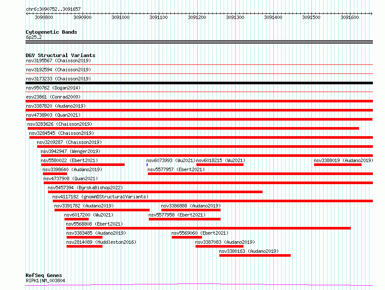This screenshot has width=385, height=290.
Task: Click nsv950762 (Dogan2014) label
Action: [x=53, y=88]
